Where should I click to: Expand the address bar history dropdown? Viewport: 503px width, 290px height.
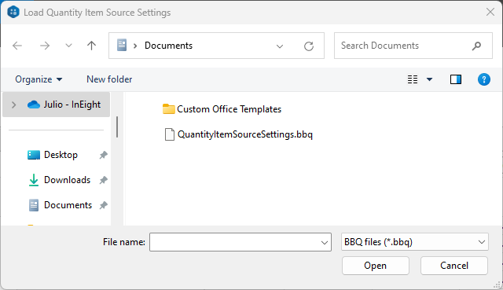pos(280,46)
